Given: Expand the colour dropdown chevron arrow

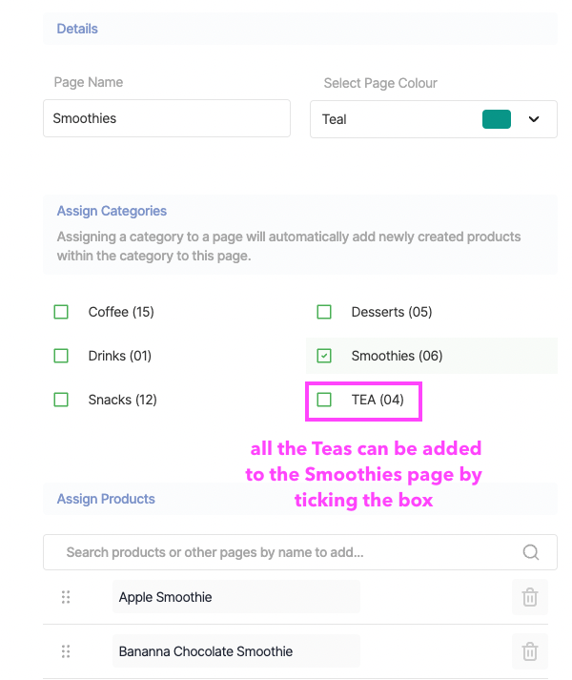Looking at the screenshot, I should point(534,119).
